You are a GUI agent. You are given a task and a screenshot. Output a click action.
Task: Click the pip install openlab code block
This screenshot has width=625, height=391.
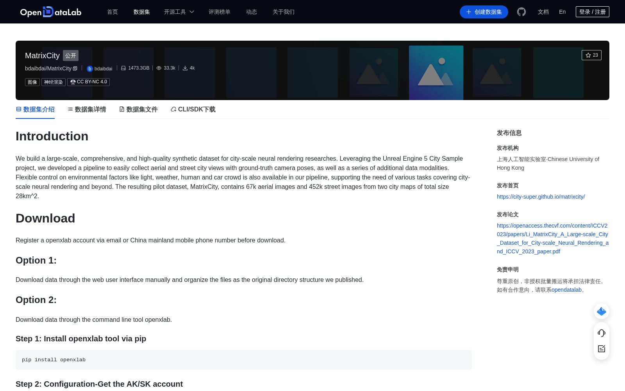click(244, 360)
